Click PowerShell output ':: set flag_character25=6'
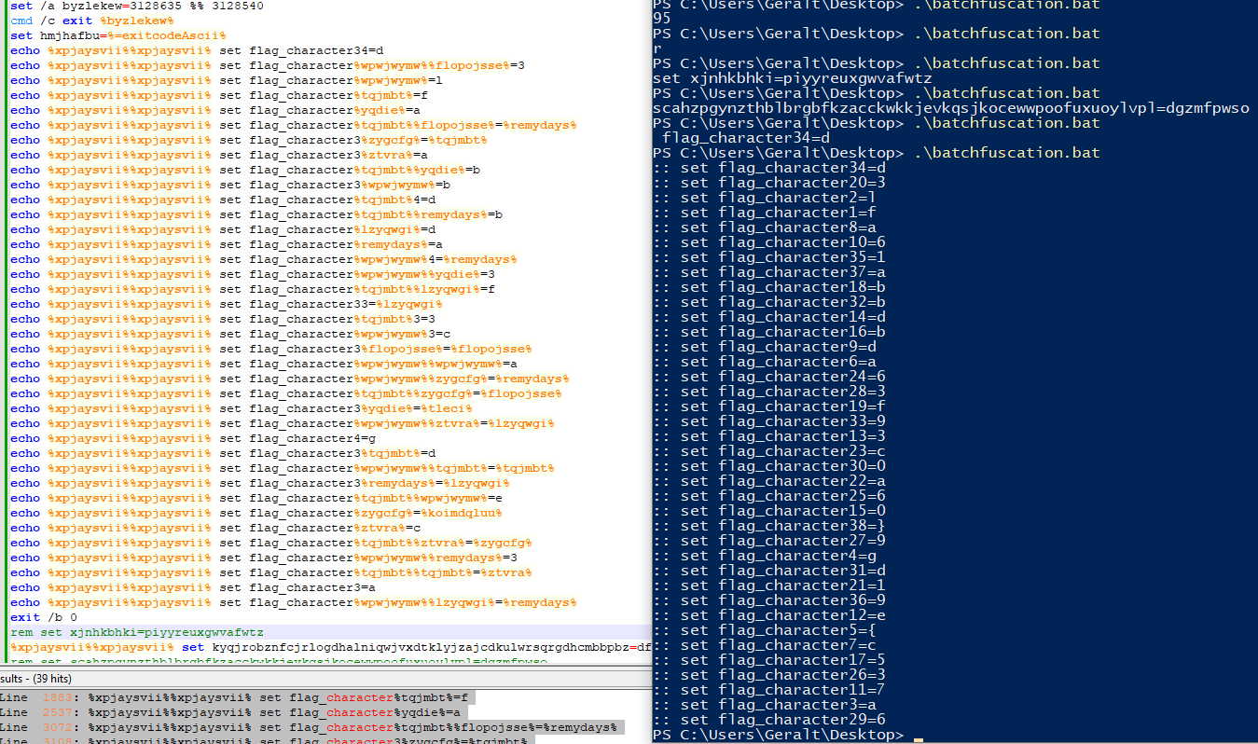 click(770, 496)
